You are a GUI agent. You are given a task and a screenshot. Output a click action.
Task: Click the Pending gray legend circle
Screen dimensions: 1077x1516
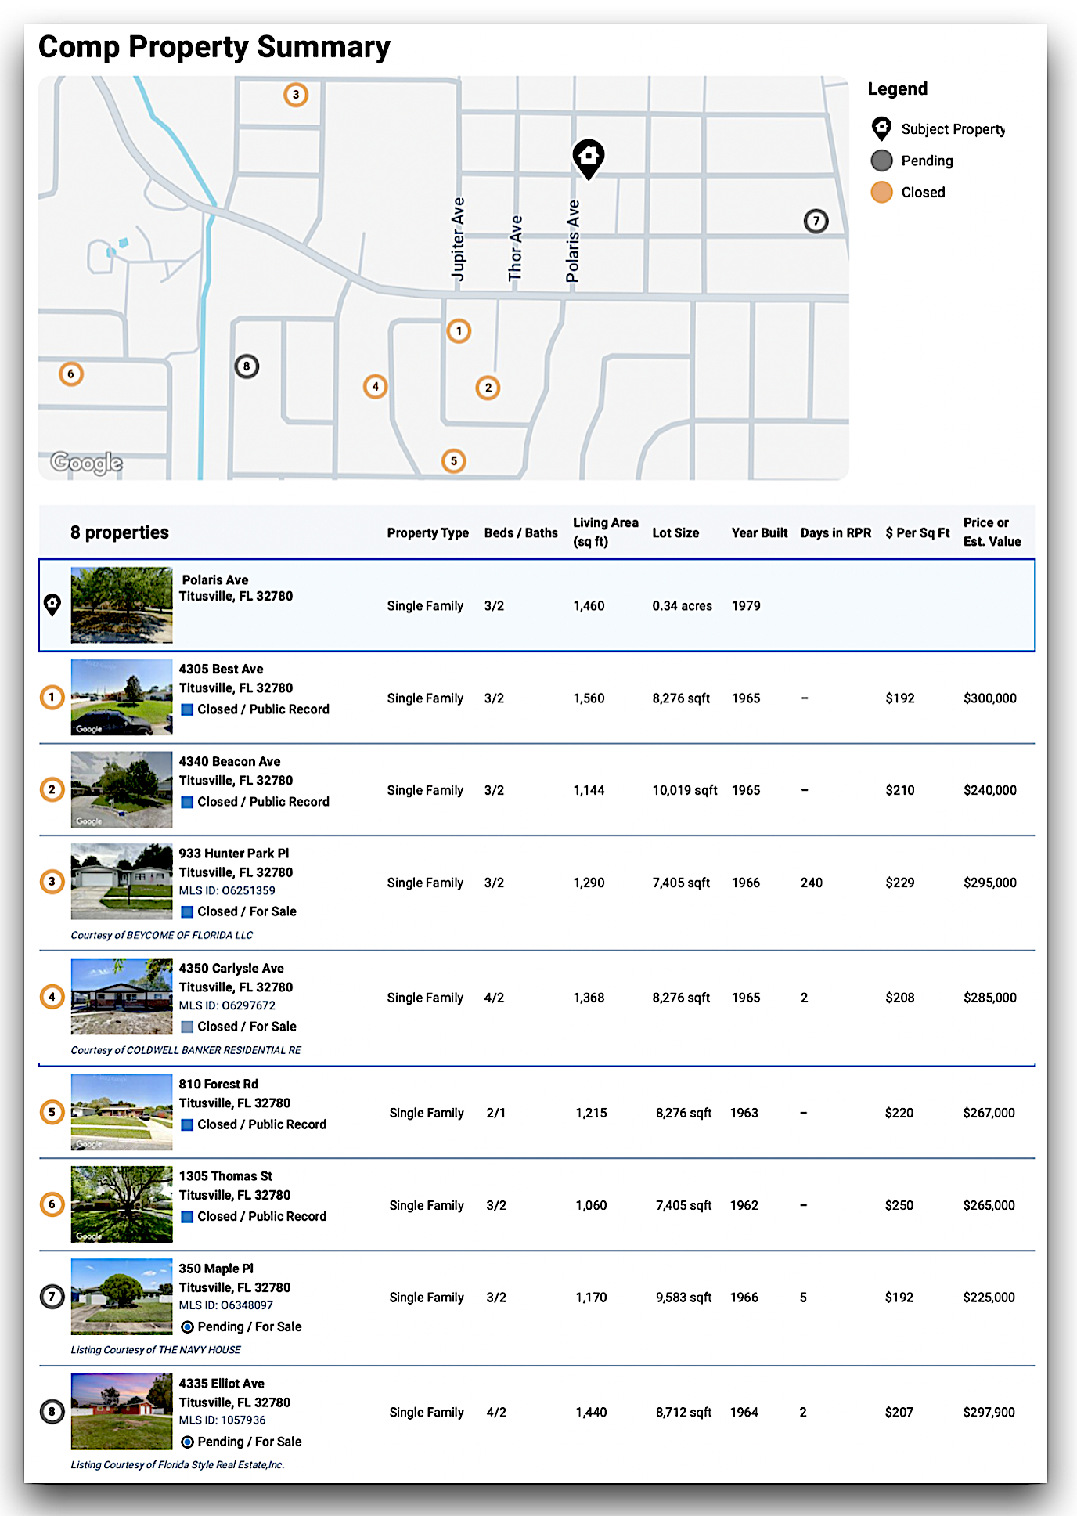[881, 161]
